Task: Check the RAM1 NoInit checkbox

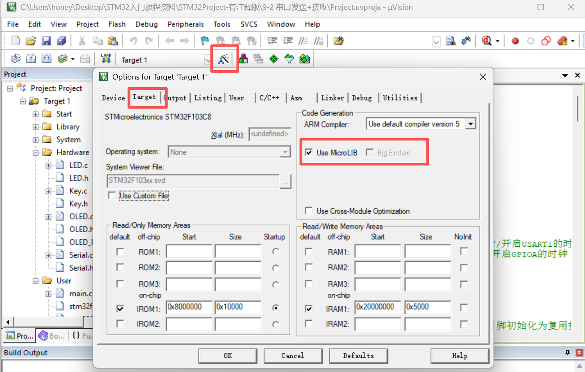Action: click(464, 251)
